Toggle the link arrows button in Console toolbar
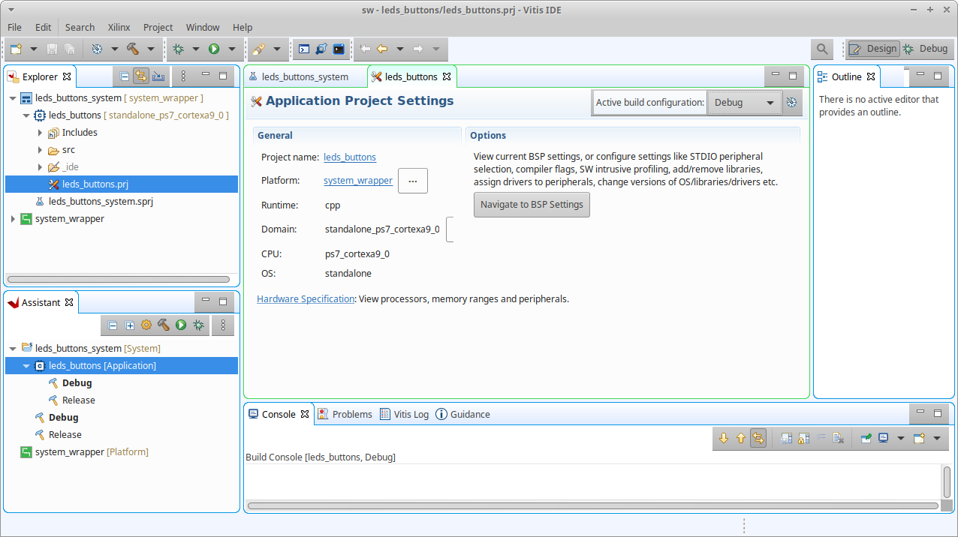 pyautogui.click(x=758, y=438)
